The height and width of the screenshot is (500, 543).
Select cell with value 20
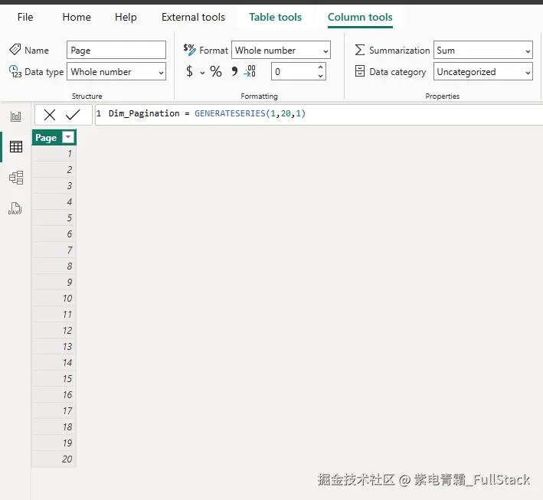[x=54, y=459]
